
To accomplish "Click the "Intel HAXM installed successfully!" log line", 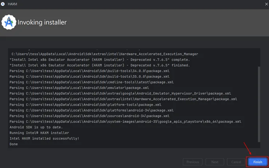I will click(44, 139).
